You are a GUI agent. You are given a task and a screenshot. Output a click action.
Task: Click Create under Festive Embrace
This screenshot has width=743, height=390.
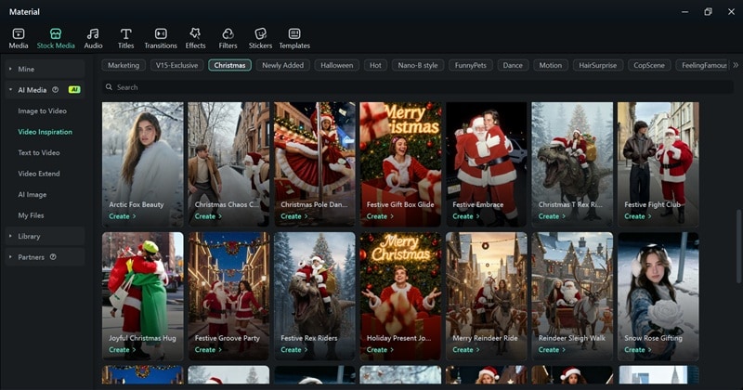click(x=465, y=216)
